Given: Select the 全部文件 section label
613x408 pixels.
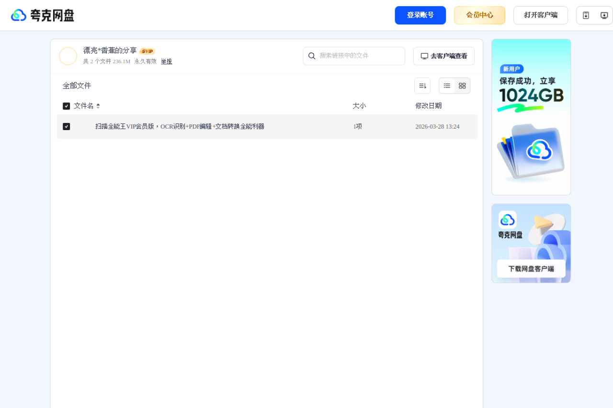Looking at the screenshot, I should [77, 86].
